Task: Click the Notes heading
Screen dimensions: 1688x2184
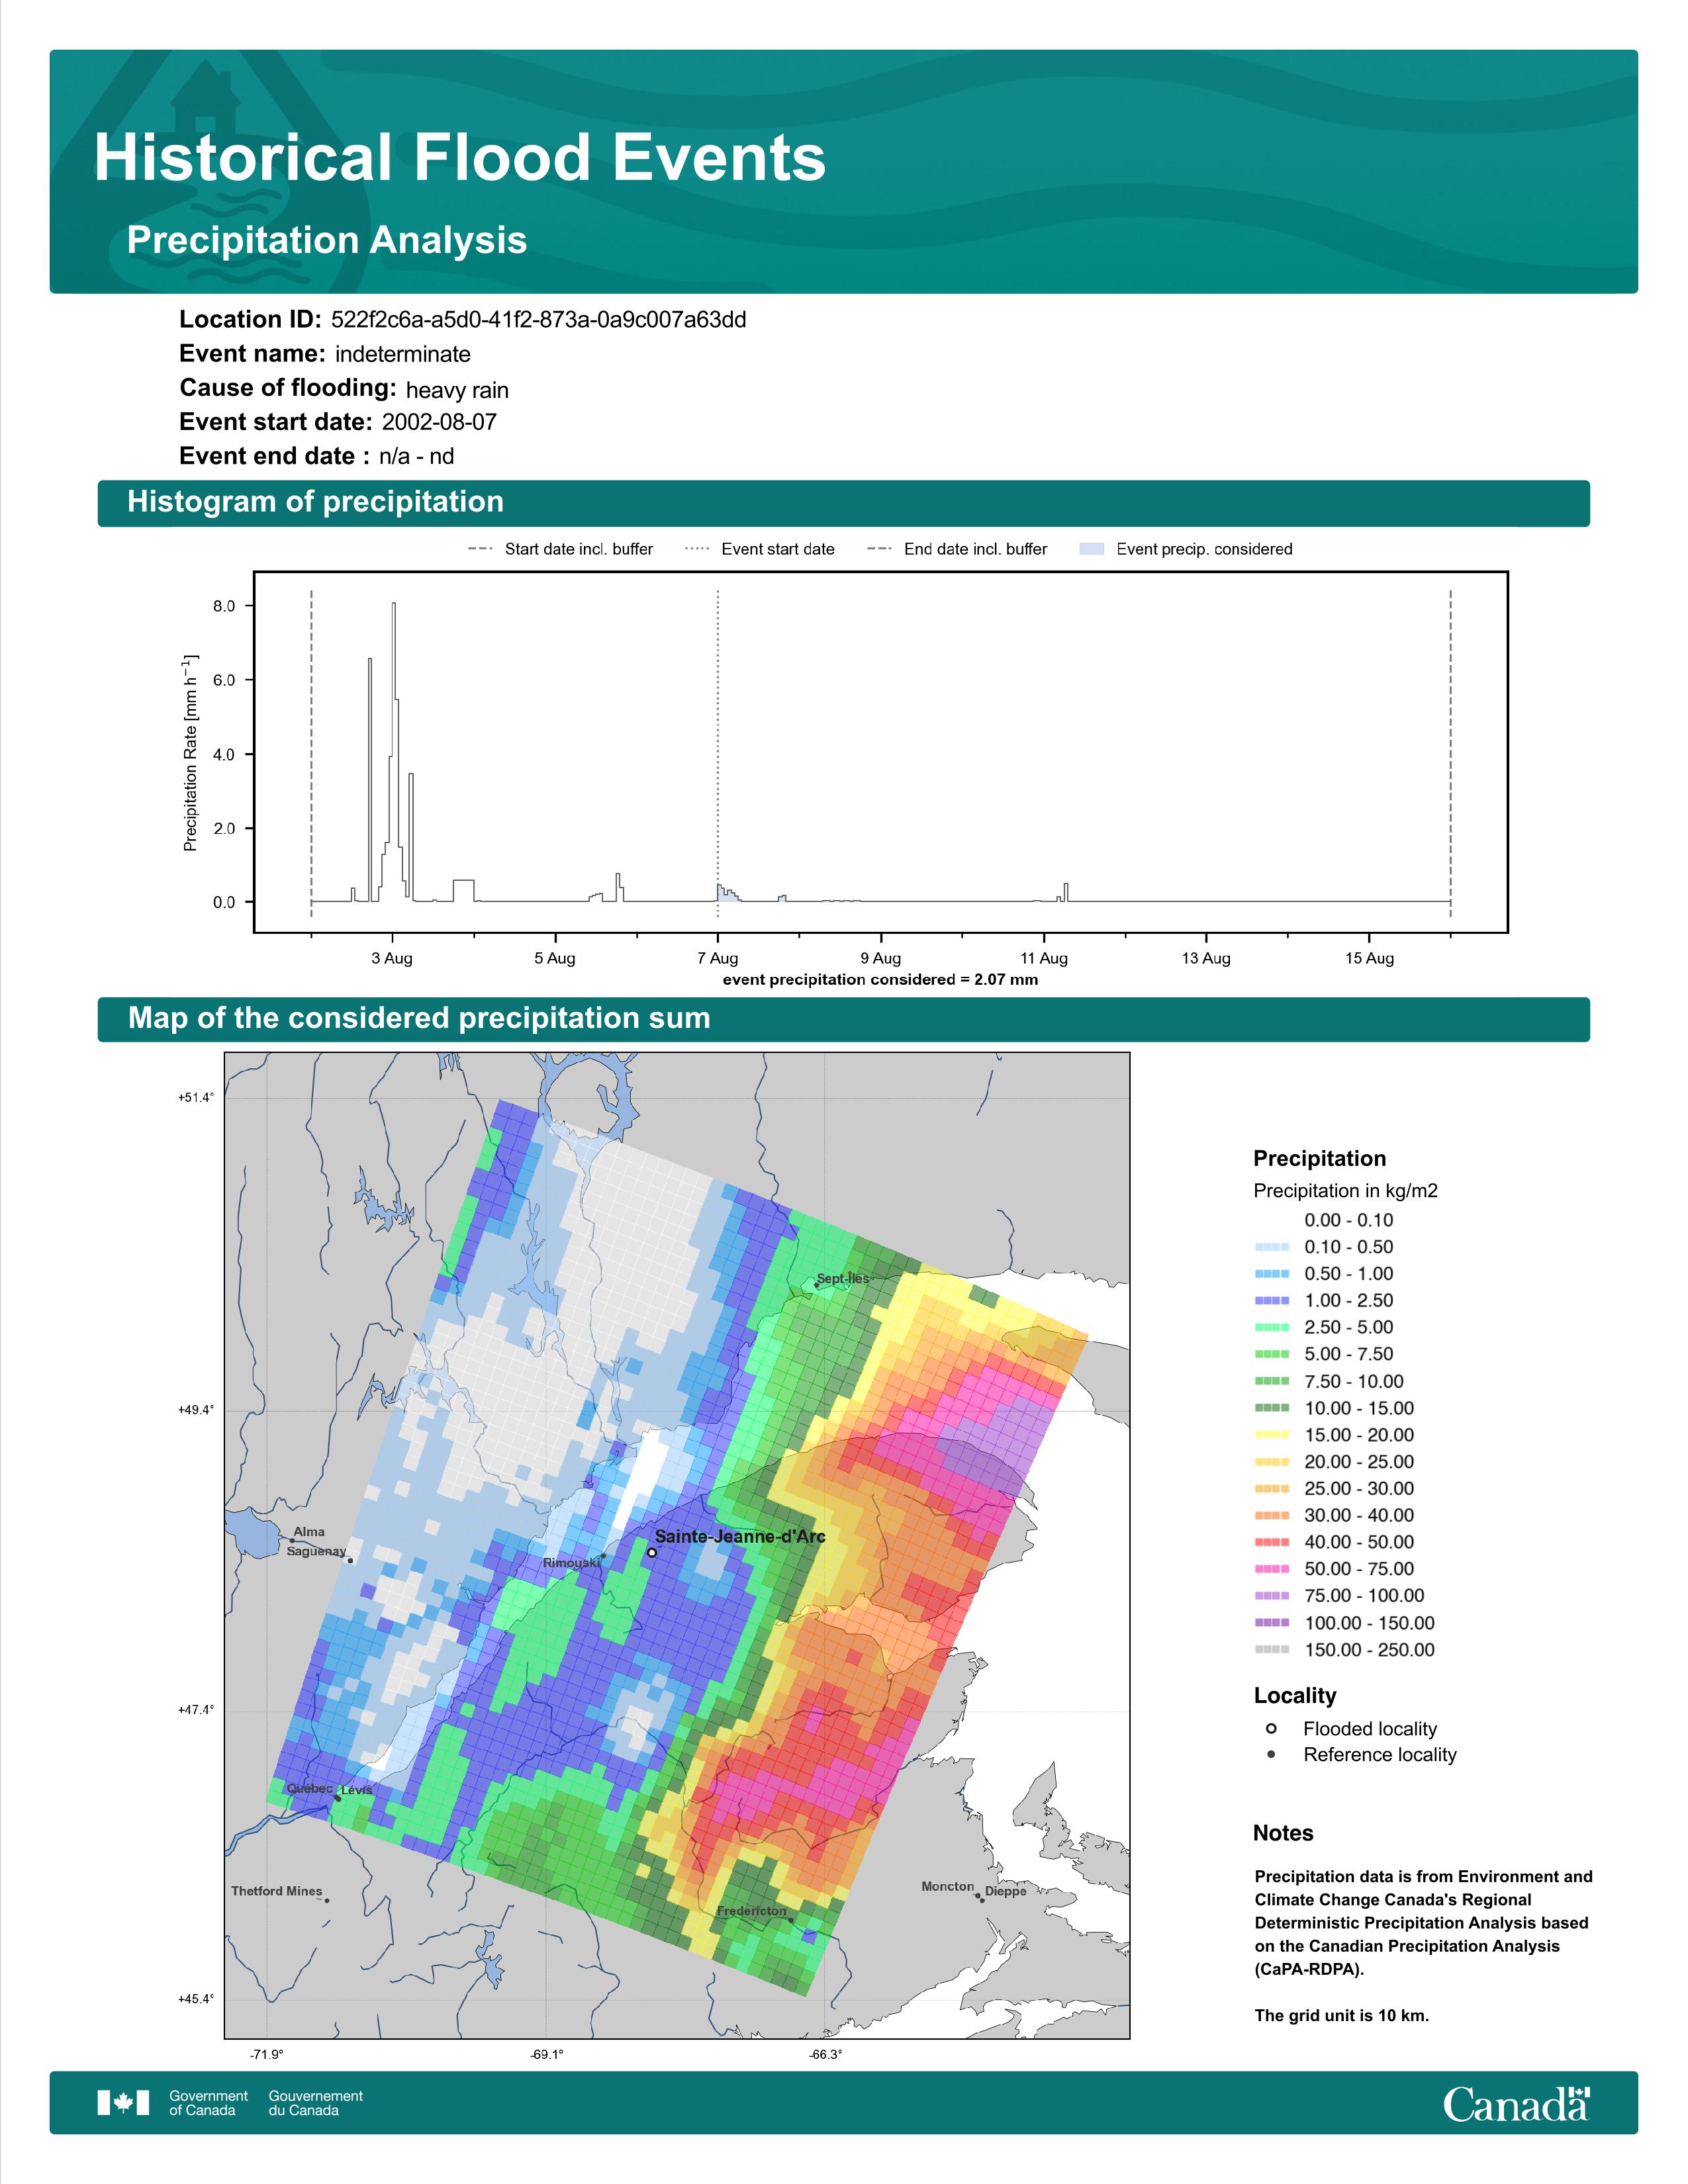Action: [1283, 1834]
